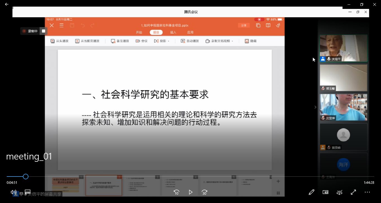Expand the 录制文档视频 dropdown
This screenshot has width=381, height=203.
point(232,41)
